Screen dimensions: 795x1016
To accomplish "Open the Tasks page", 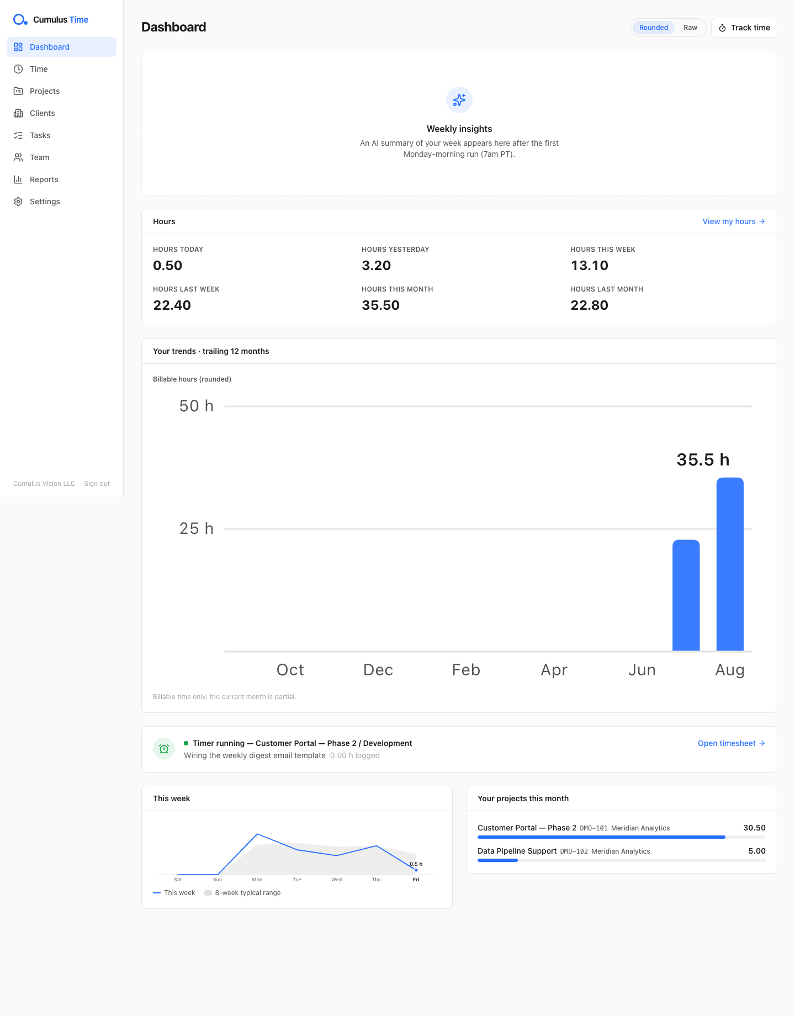I will pos(61,135).
